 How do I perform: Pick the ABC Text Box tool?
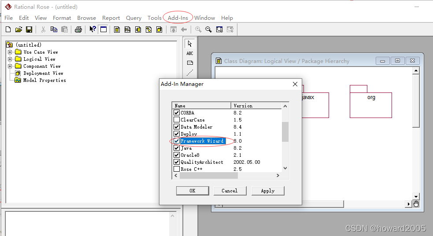(190, 53)
